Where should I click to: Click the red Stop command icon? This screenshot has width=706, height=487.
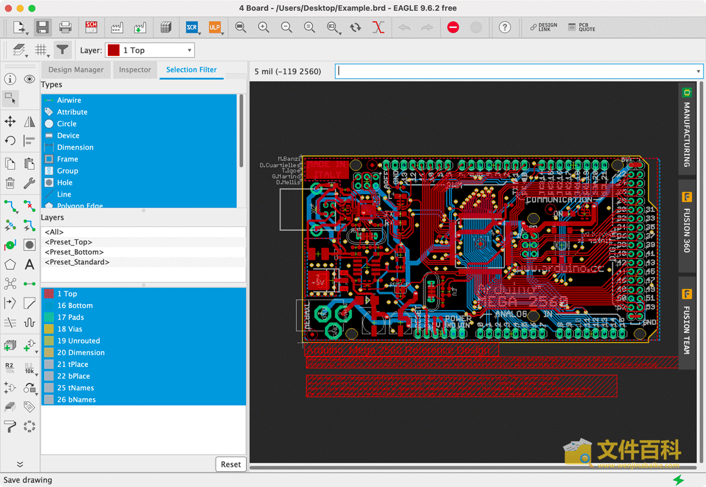[x=453, y=27]
